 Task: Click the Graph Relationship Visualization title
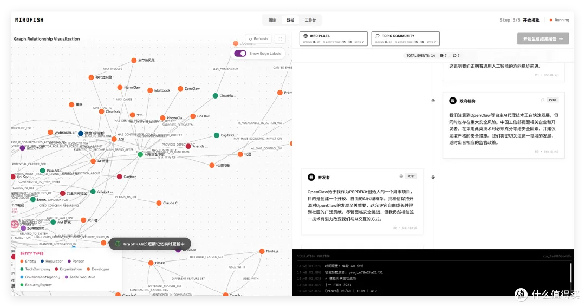pyautogui.click(x=47, y=39)
